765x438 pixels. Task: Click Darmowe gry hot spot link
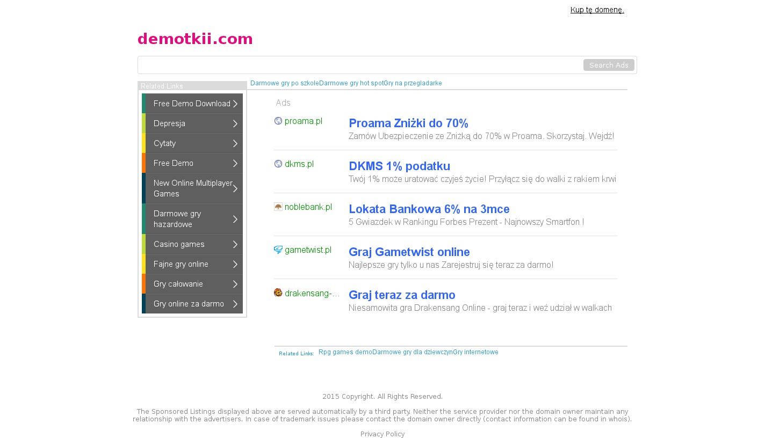351,83
